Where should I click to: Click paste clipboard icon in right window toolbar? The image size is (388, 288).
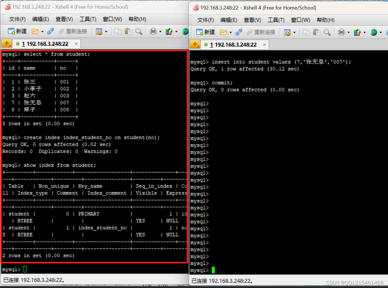tap(317, 32)
